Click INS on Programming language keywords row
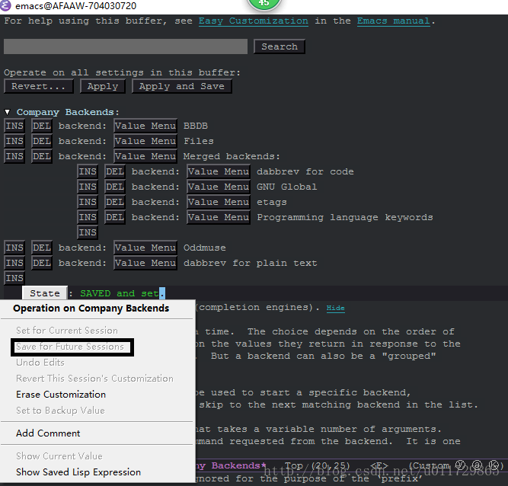This screenshot has height=486, width=508. click(x=88, y=217)
